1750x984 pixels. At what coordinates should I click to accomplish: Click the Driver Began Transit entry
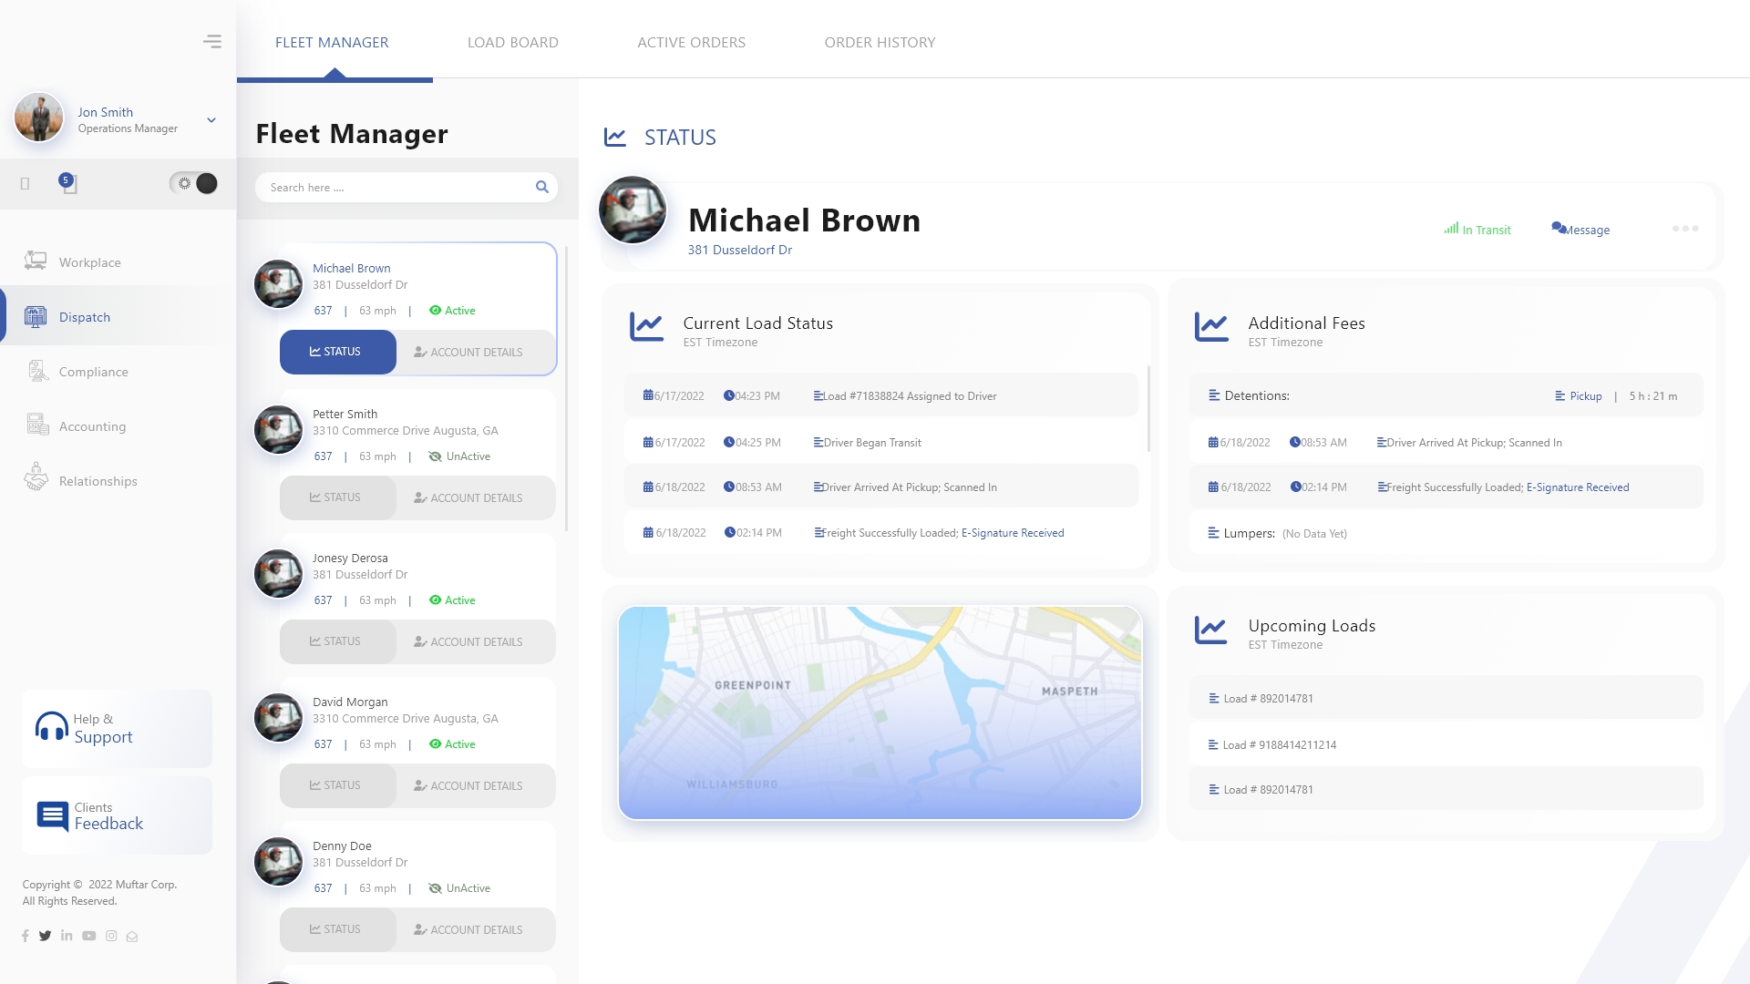pyautogui.click(x=880, y=442)
